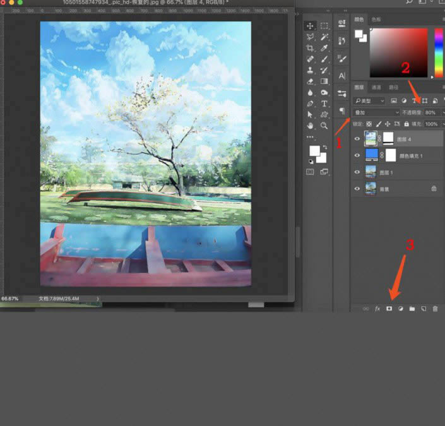Create a new layer group folder
Image resolution: width=445 pixels, height=426 pixels.
412,309
